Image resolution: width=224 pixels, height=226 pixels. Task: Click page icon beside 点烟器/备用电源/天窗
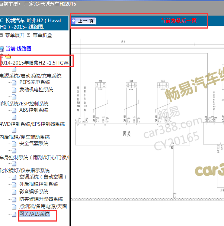coord(14,207)
